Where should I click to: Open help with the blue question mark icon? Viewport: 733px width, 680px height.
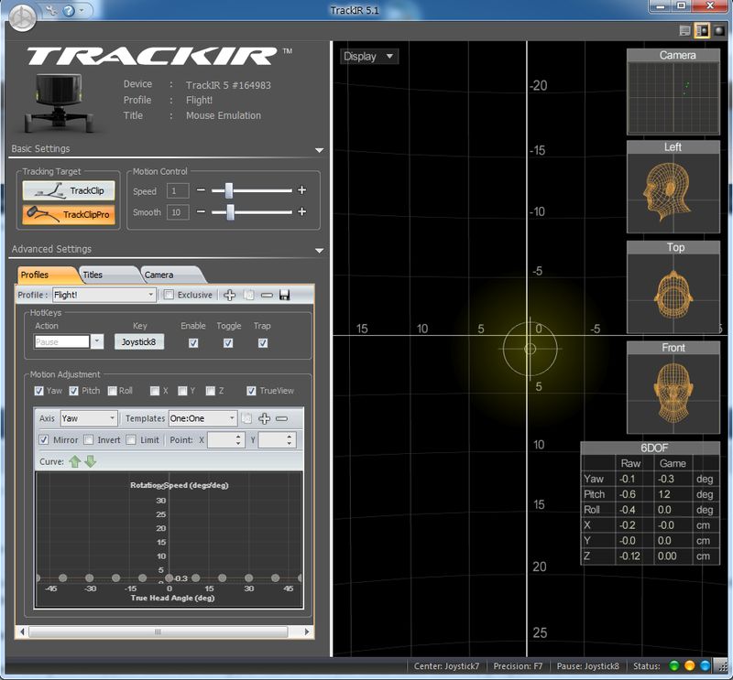tap(69, 10)
